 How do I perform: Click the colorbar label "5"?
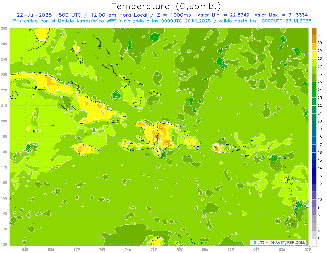pyautogui.click(x=319, y=239)
